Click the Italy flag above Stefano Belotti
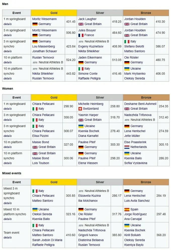 pyautogui.click(x=127, y=42)
